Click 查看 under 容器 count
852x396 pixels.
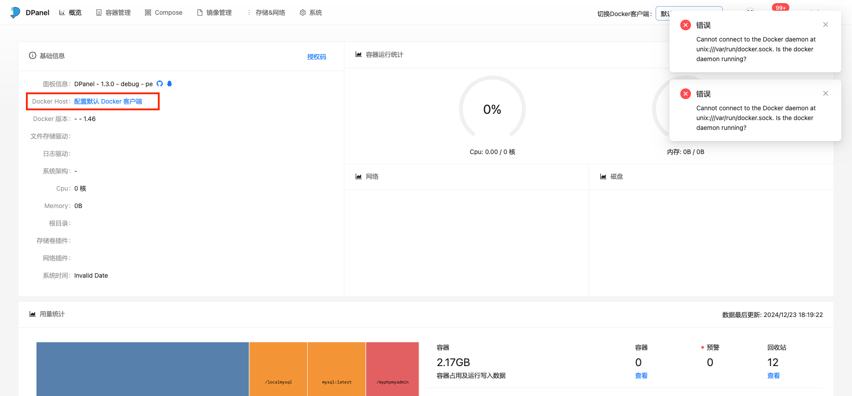pyautogui.click(x=641, y=375)
